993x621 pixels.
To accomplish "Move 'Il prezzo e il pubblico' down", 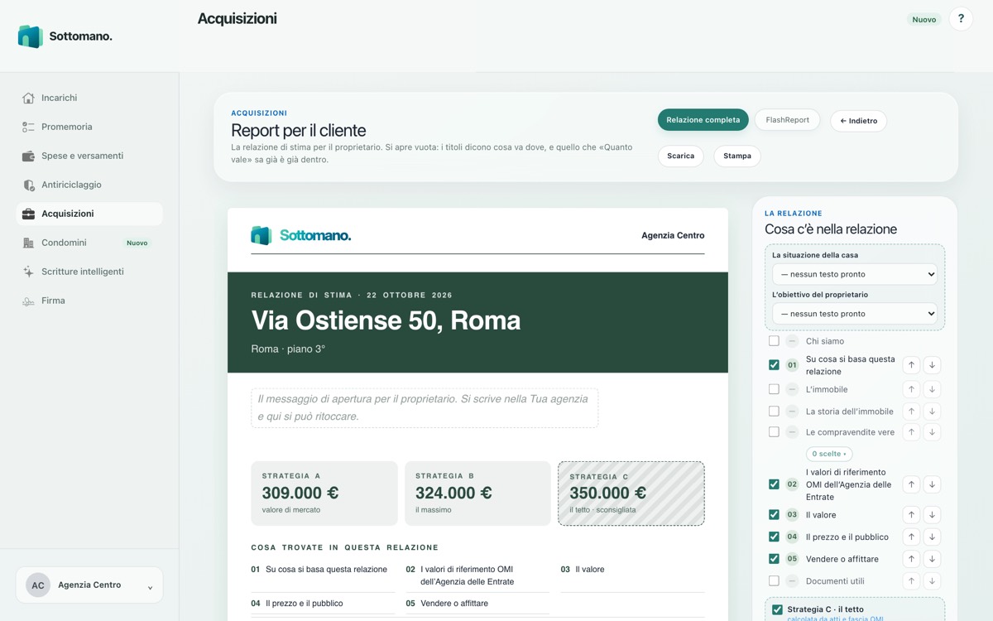I will [x=932, y=537].
